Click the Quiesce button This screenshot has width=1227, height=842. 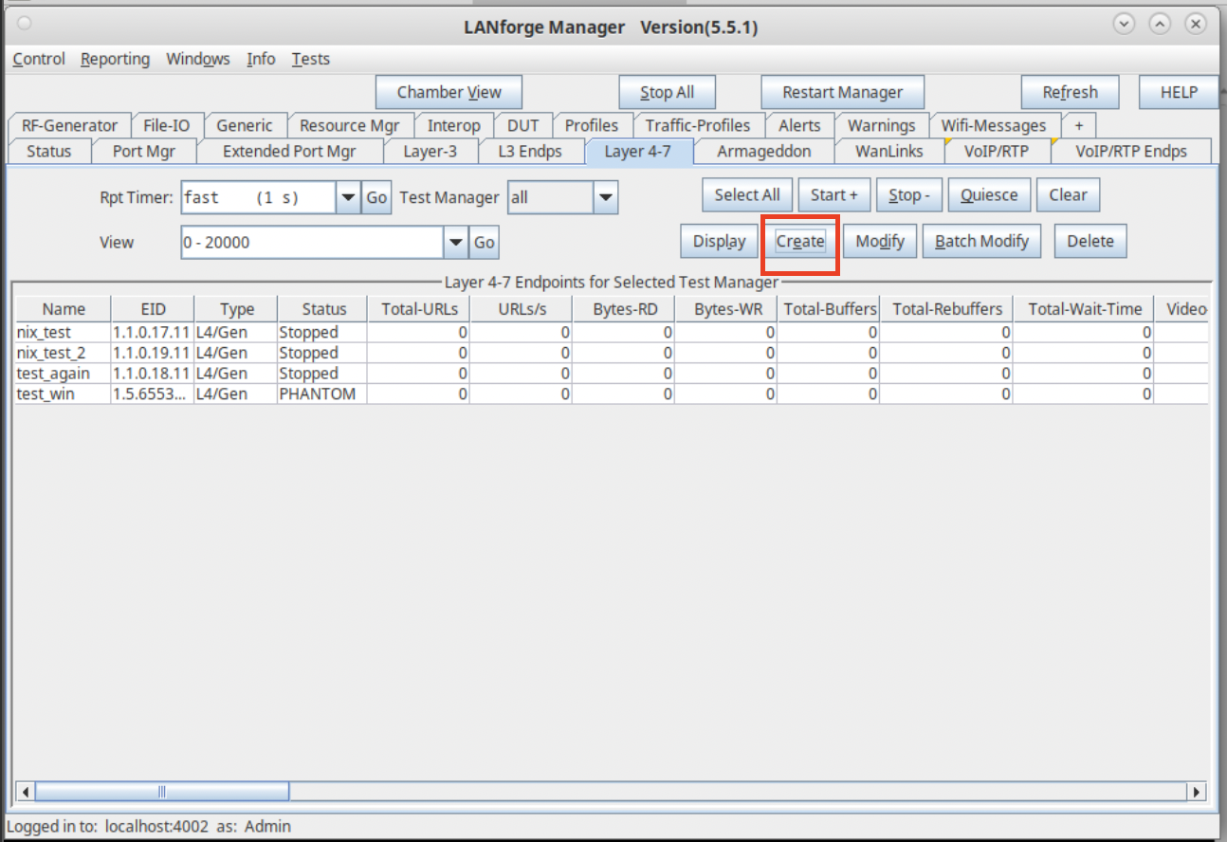pos(989,194)
